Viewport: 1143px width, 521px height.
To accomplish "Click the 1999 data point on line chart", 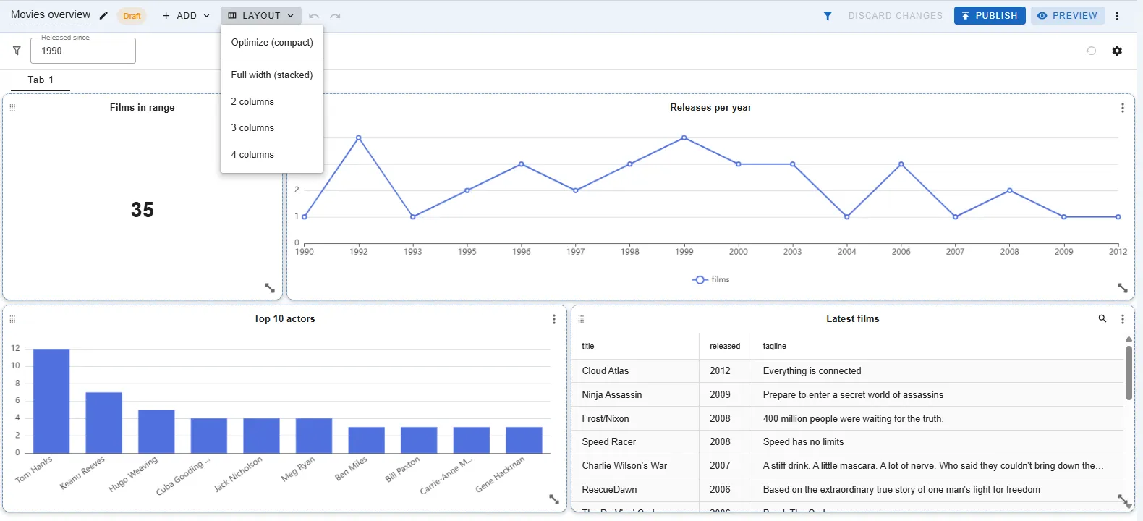I will coord(684,137).
